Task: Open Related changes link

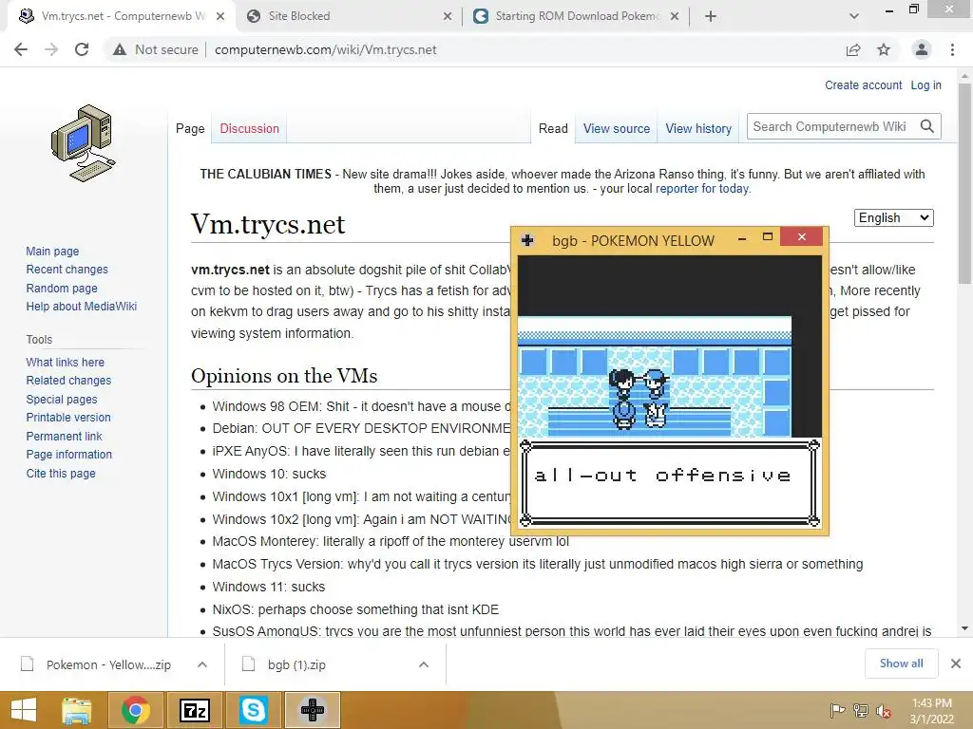Action: pos(68,380)
